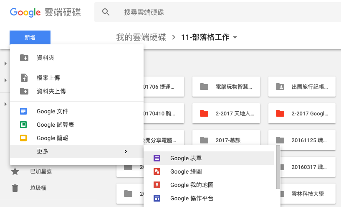The height and width of the screenshot is (207, 341).
Task: Open the 雲林科技大學 folder
Action: coord(308,194)
